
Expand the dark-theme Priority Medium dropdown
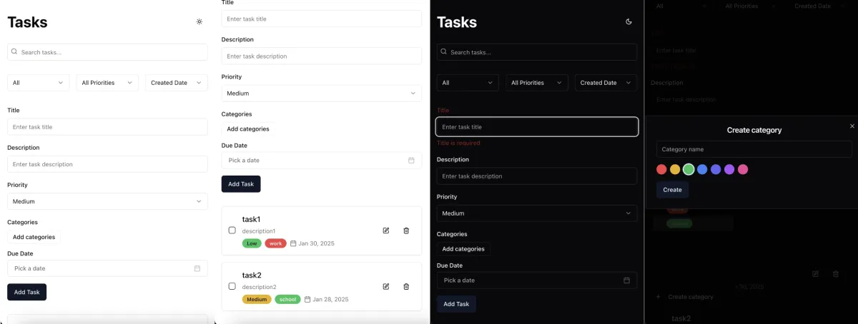pos(536,213)
